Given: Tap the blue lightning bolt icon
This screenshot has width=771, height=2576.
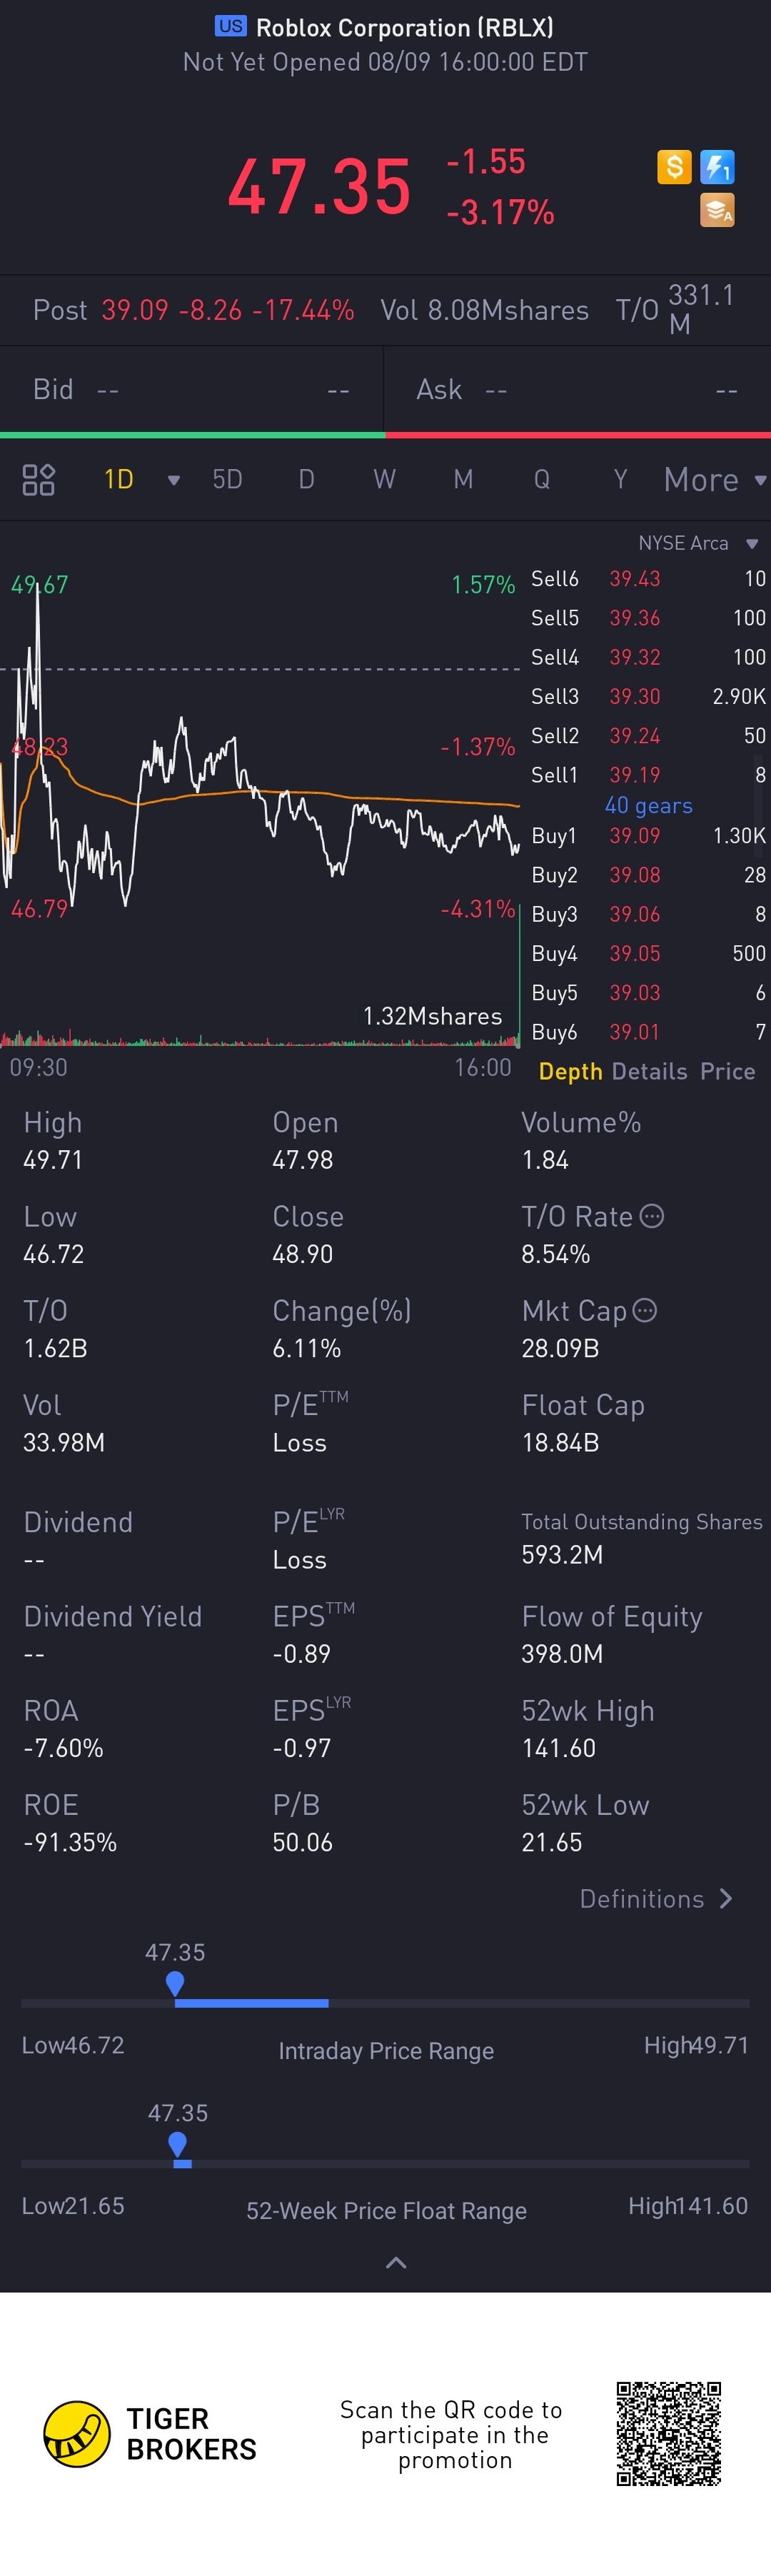Looking at the screenshot, I should 717,167.
